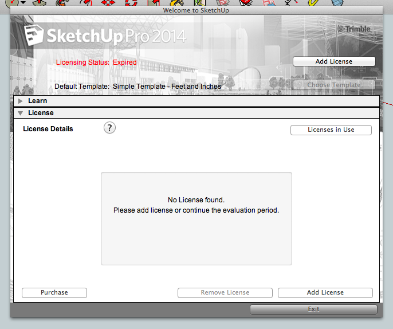The height and width of the screenshot is (329, 393).
Task: Exit the Welcome to SketchUp dialog
Action: 313,310
